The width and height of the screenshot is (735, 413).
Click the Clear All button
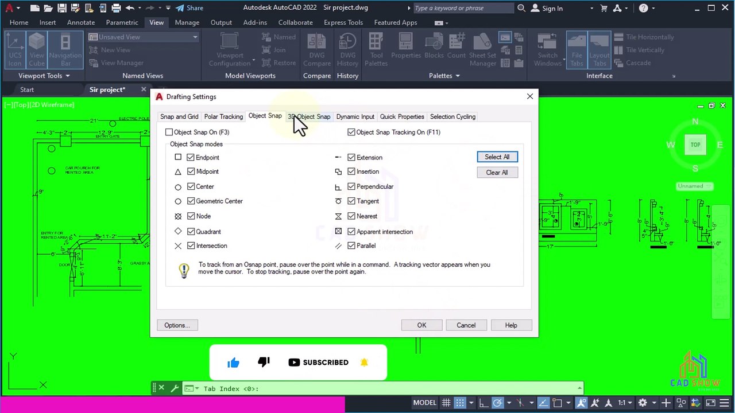[x=497, y=172]
